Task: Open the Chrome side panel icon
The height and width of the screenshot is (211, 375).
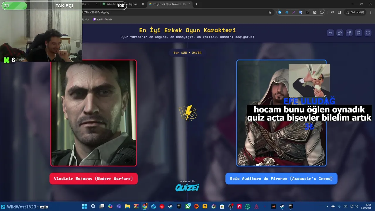Action: (x=339, y=12)
